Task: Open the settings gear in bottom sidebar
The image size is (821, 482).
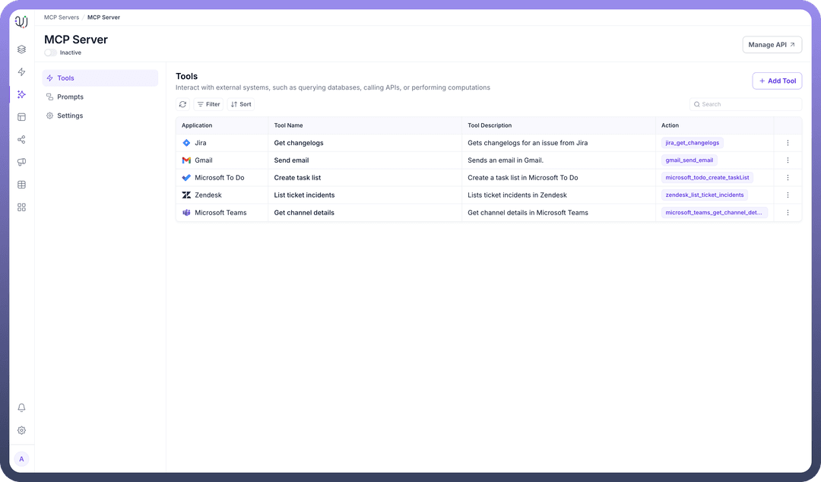Action: (21, 430)
